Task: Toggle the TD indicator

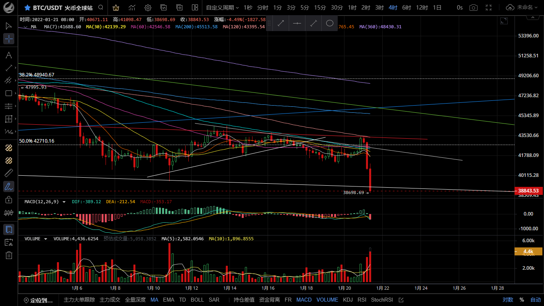Action: [x=182, y=300]
